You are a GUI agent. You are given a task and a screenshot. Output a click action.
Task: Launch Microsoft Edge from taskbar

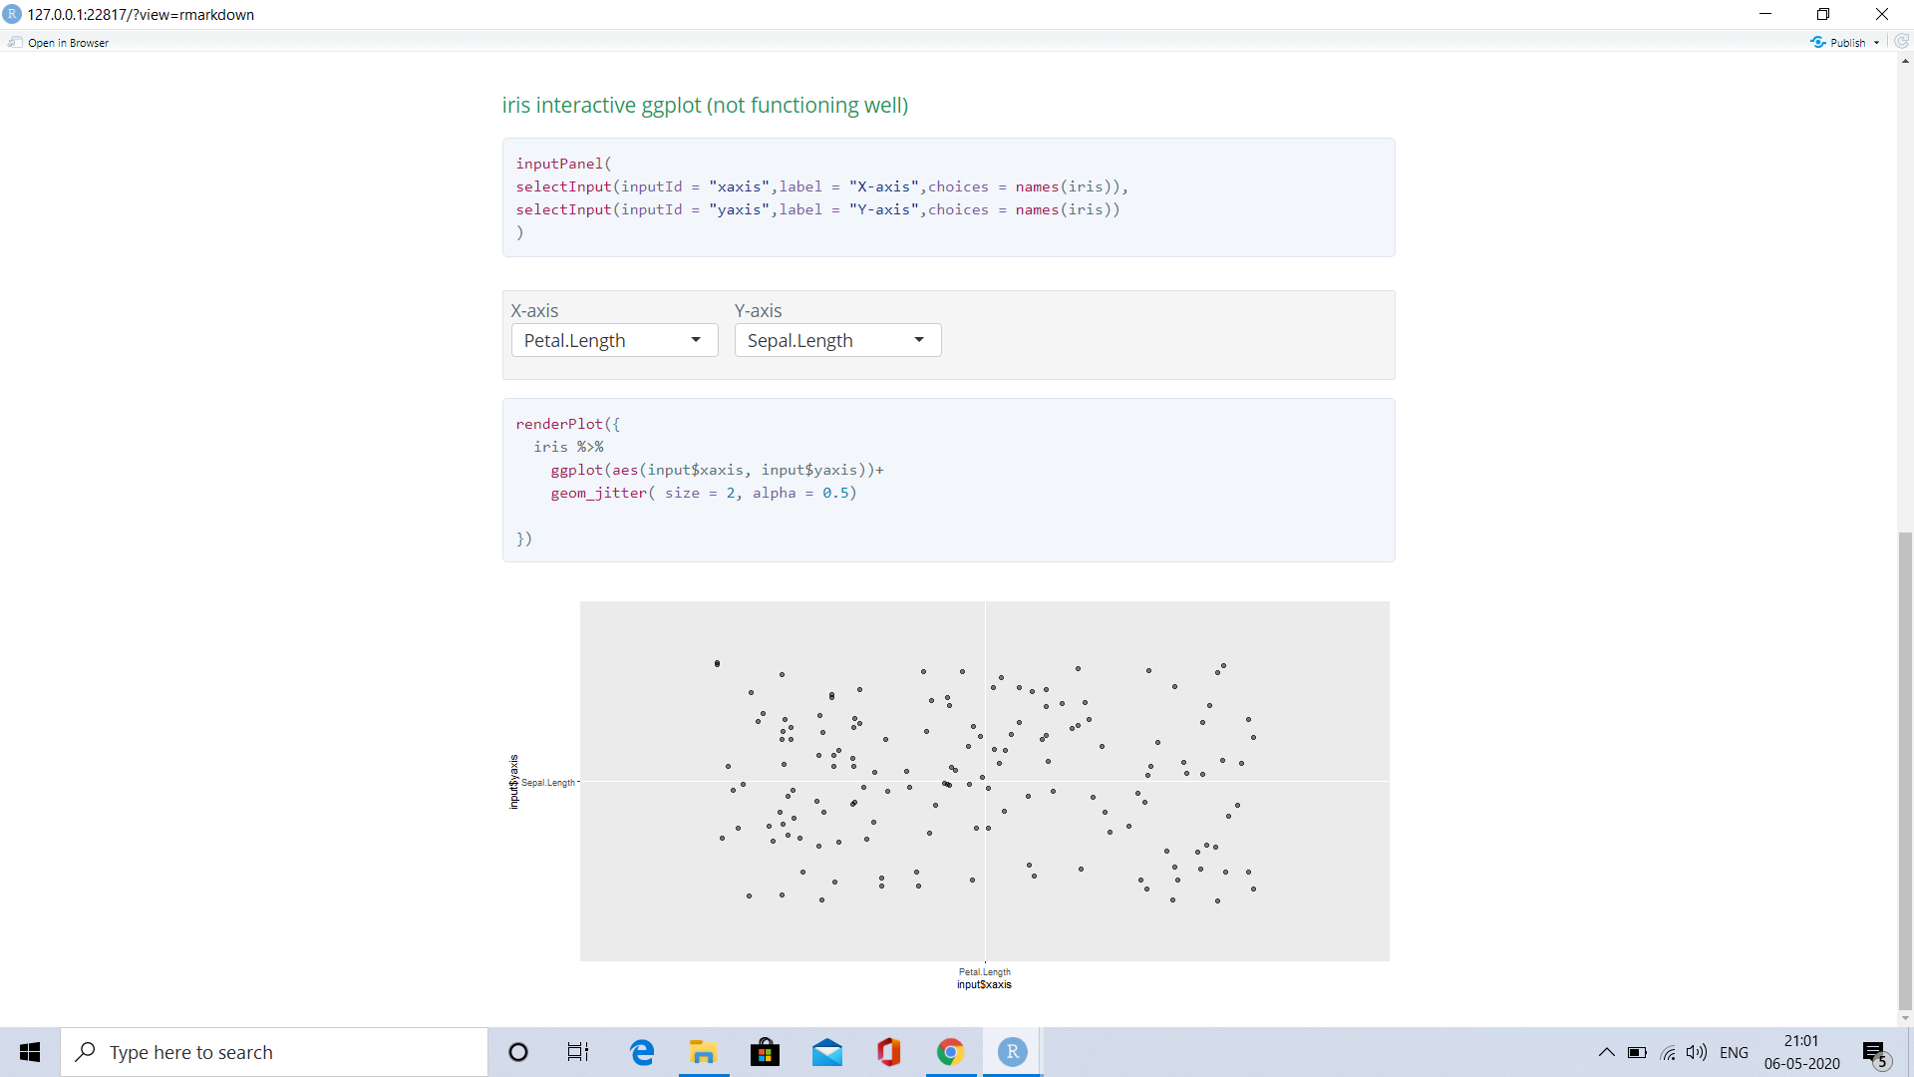pos(642,1052)
